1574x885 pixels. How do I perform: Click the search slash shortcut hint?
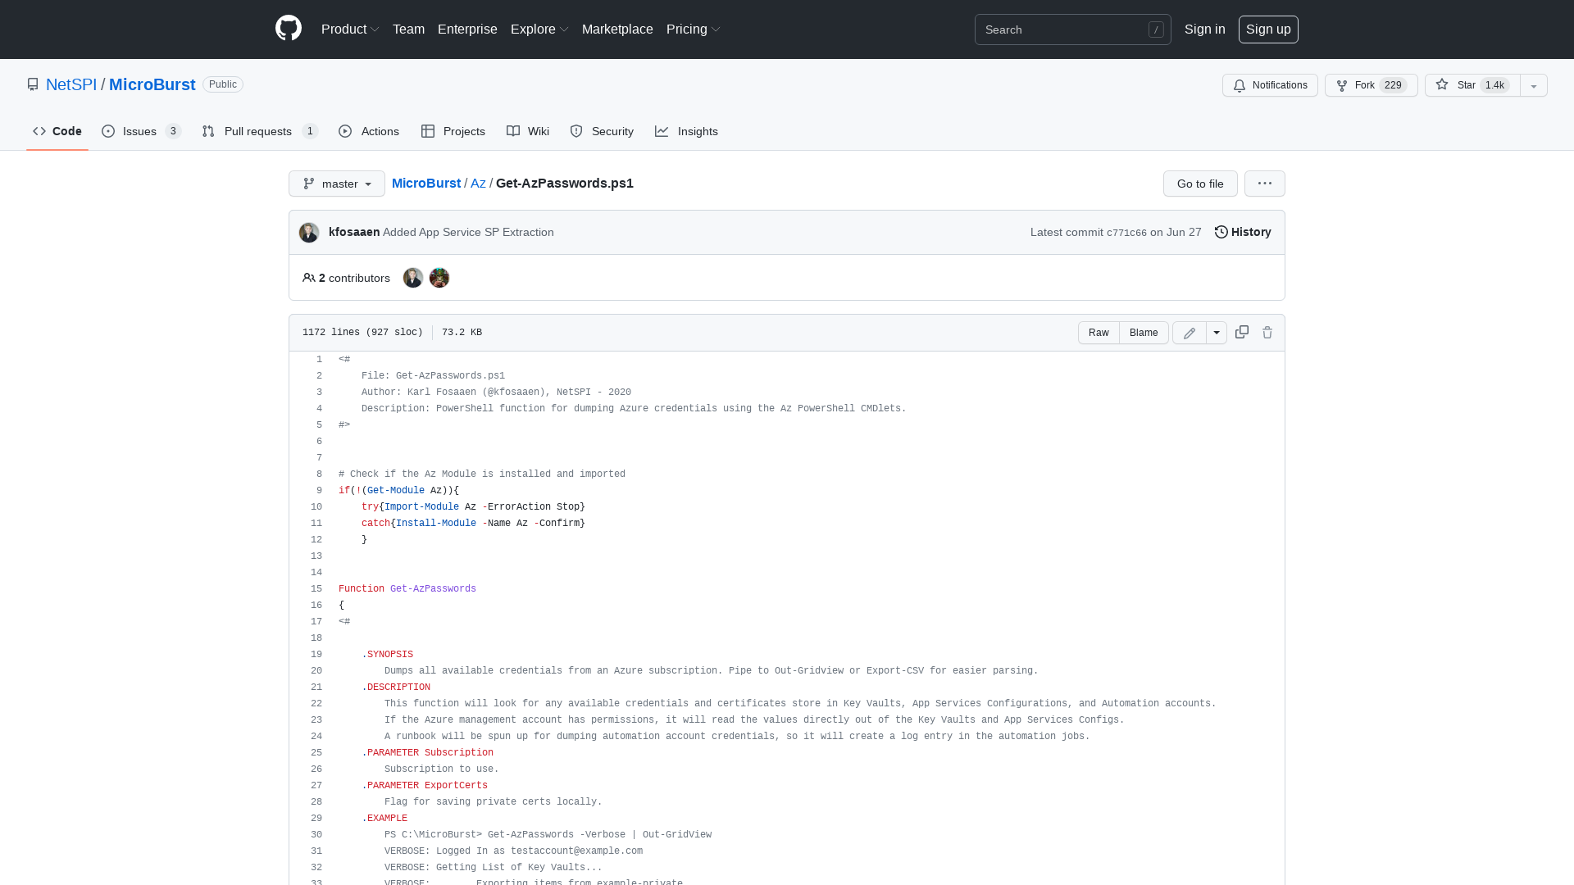(x=1156, y=29)
